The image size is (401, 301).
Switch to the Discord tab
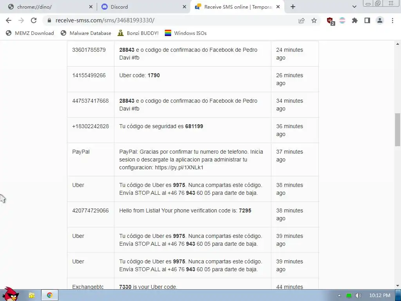[143, 7]
